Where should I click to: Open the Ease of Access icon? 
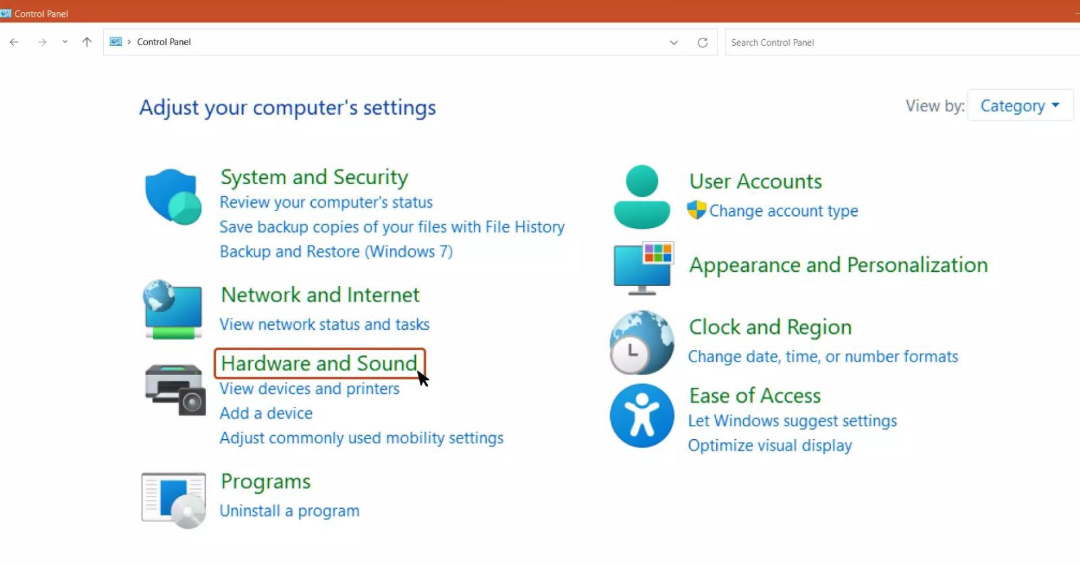[642, 416]
